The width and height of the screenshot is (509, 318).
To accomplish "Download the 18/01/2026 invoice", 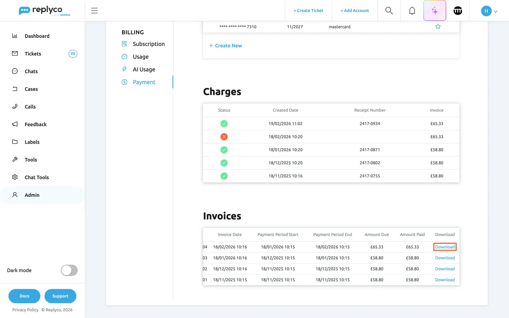I will pos(445,258).
